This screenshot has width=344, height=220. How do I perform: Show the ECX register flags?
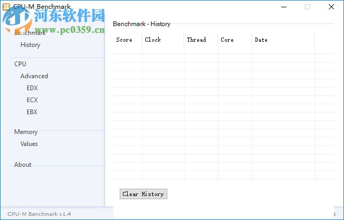[32, 100]
